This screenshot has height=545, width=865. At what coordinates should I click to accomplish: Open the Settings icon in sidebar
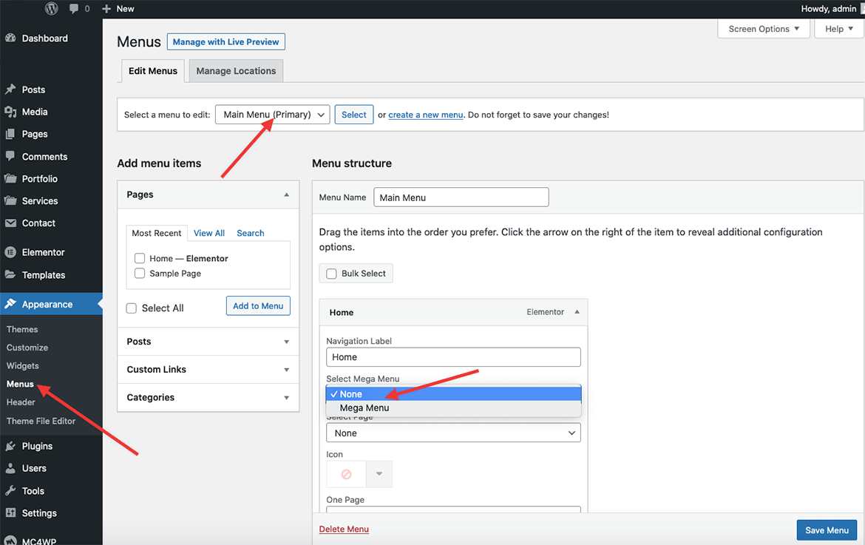10,512
